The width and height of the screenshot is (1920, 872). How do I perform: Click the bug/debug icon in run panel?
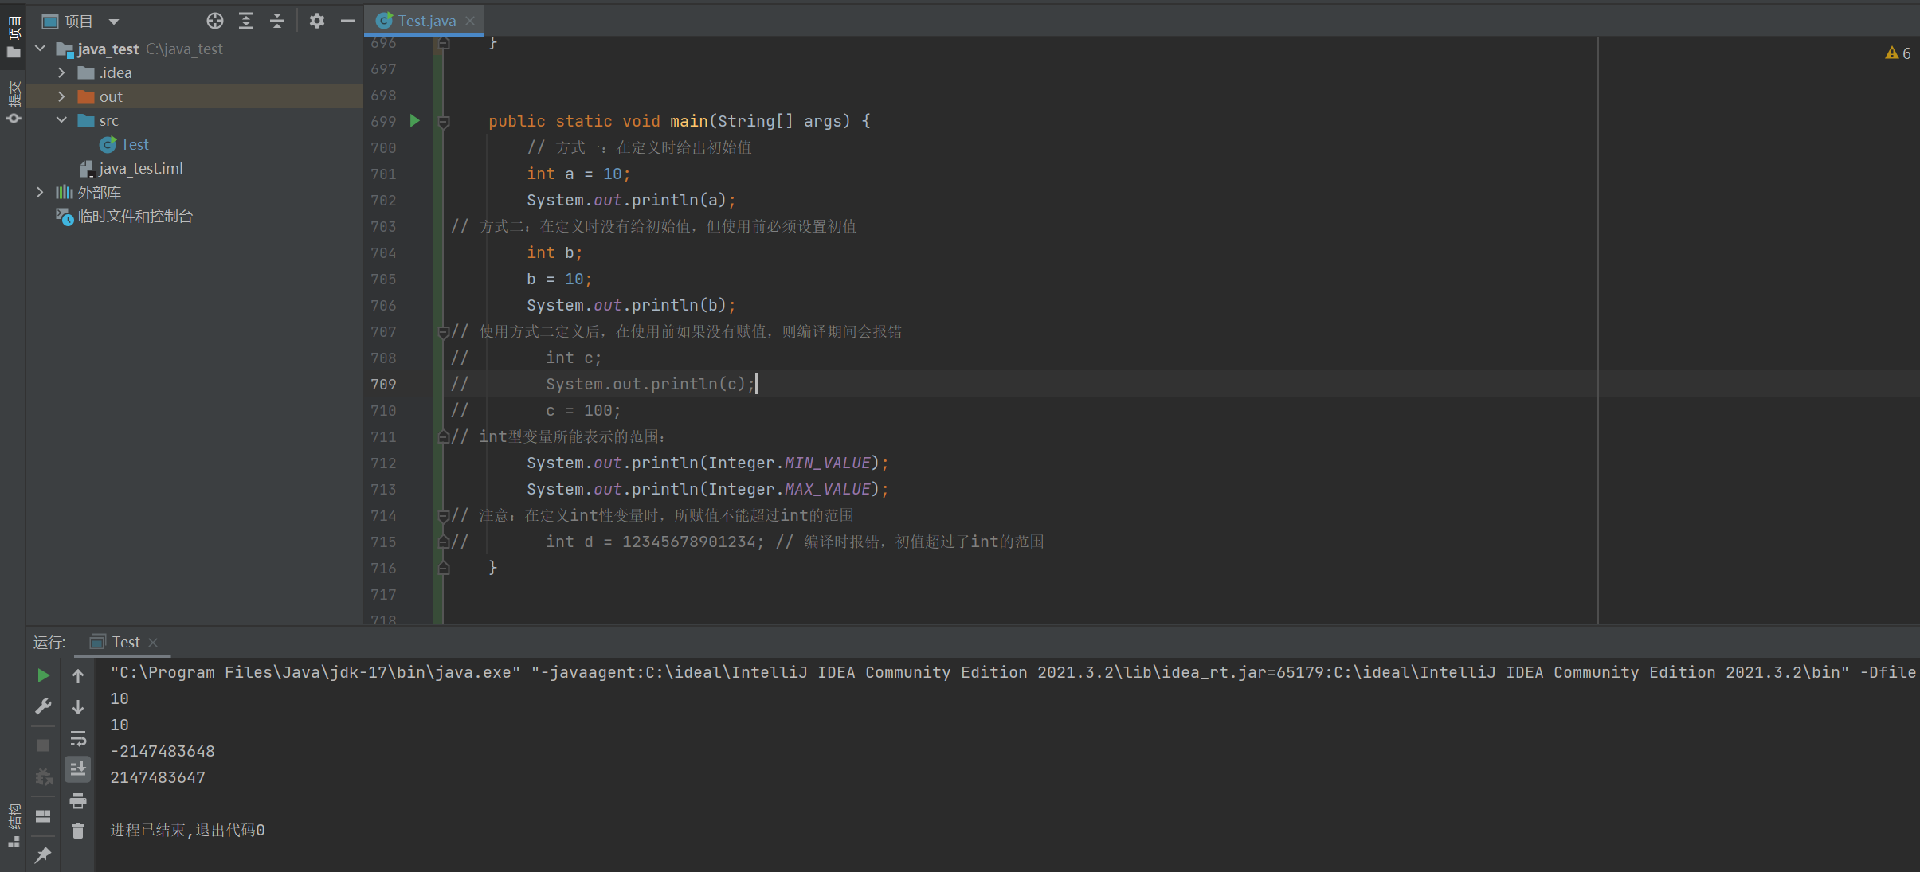pyautogui.click(x=44, y=776)
